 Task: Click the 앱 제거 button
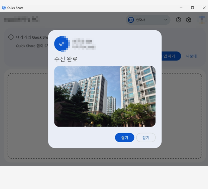click(x=171, y=56)
